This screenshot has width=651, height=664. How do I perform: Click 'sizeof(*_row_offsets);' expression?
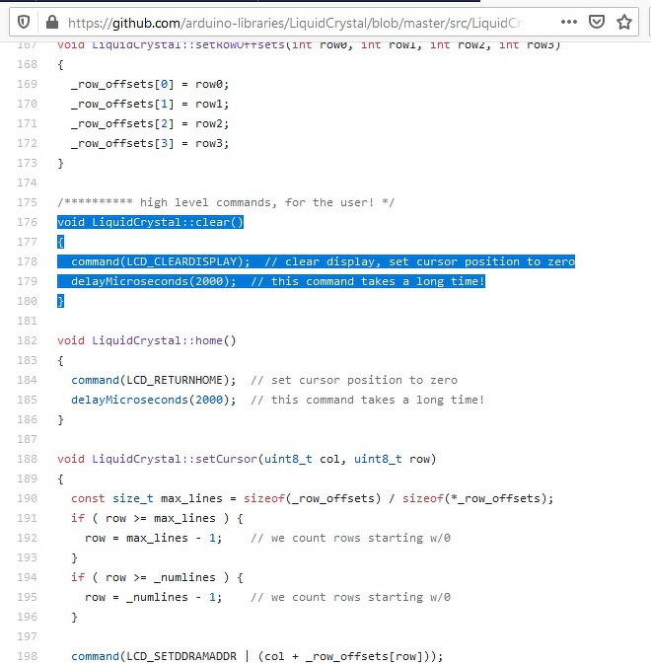click(477, 498)
